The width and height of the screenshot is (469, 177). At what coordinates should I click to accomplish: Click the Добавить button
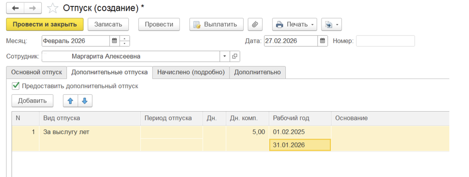tap(33, 101)
